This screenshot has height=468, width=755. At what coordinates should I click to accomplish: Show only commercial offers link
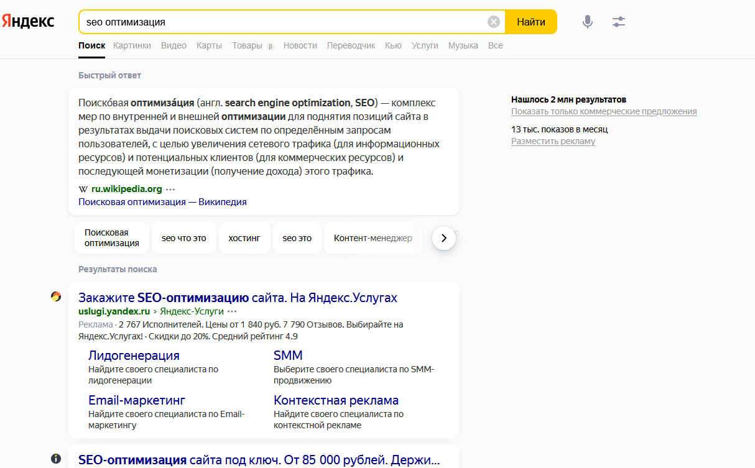pyautogui.click(x=603, y=112)
